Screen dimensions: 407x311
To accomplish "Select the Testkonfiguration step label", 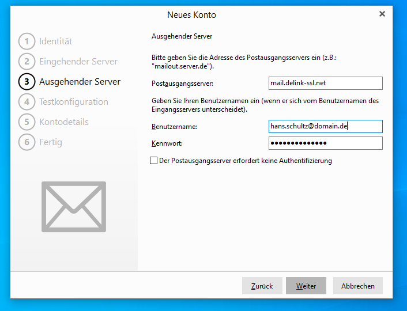I will pos(74,102).
